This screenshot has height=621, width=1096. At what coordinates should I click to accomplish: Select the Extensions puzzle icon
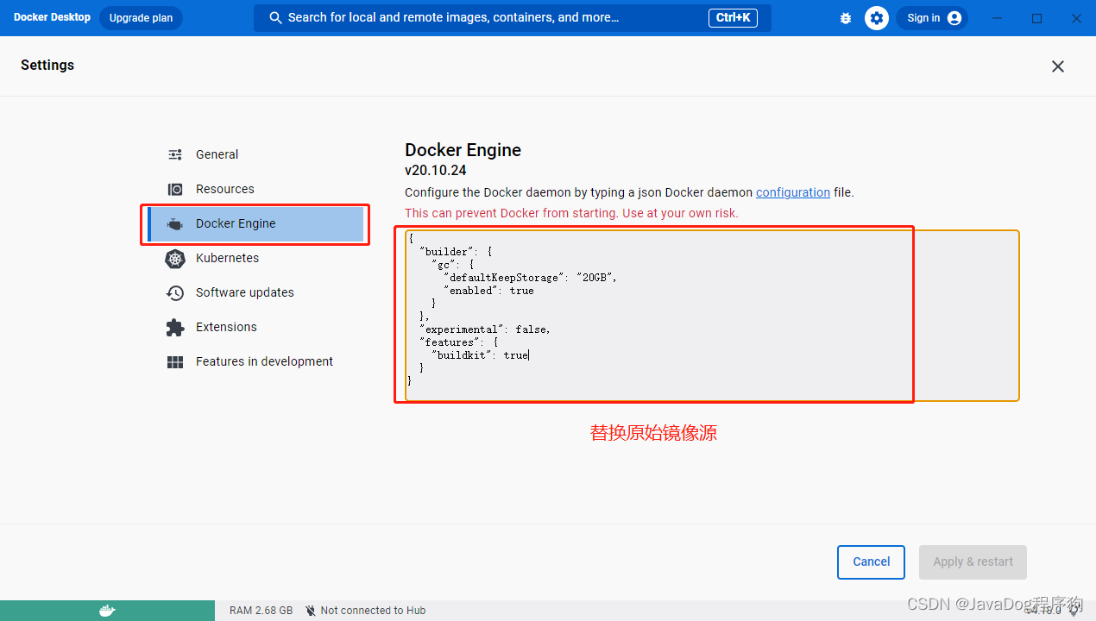175,327
